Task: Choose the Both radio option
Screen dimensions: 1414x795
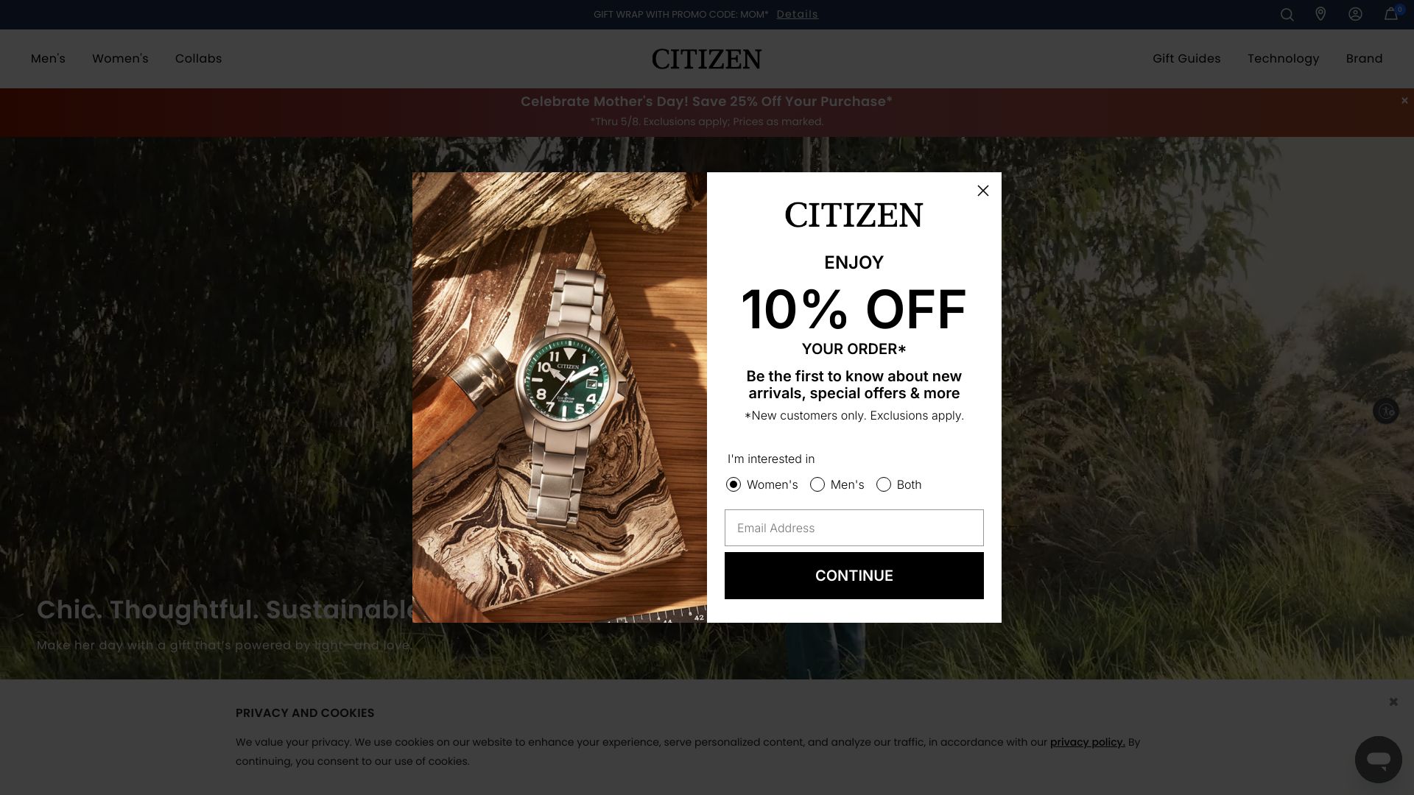Action: [x=883, y=484]
